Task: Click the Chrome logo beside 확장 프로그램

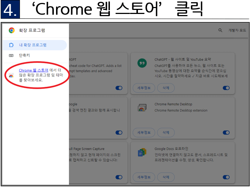Action: pyautogui.click(x=12, y=30)
